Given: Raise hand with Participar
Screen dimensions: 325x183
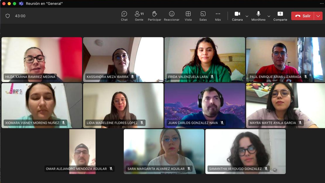Looking at the screenshot, I should pyautogui.click(x=154, y=16).
